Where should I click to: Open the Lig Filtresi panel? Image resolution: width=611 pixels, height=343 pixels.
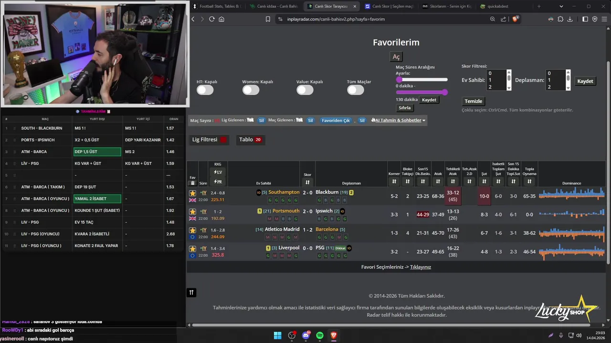point(209,140)
